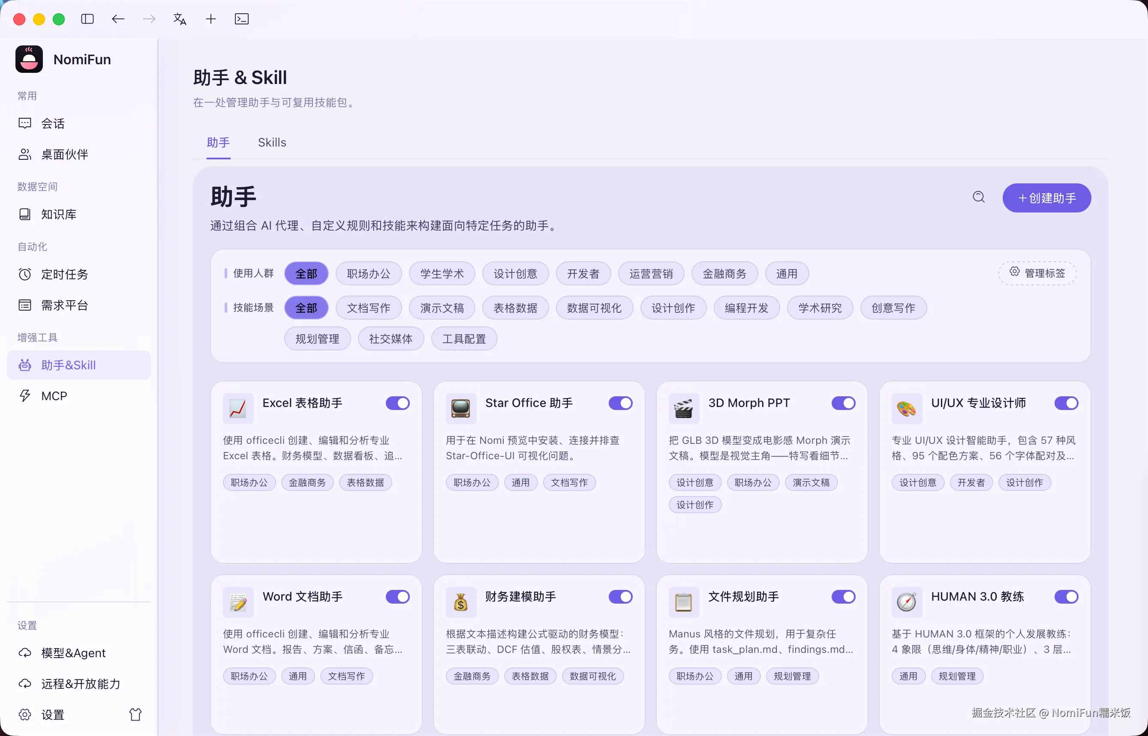Click the plus new tab icon

pyautogui.click(x=211, y=19)
